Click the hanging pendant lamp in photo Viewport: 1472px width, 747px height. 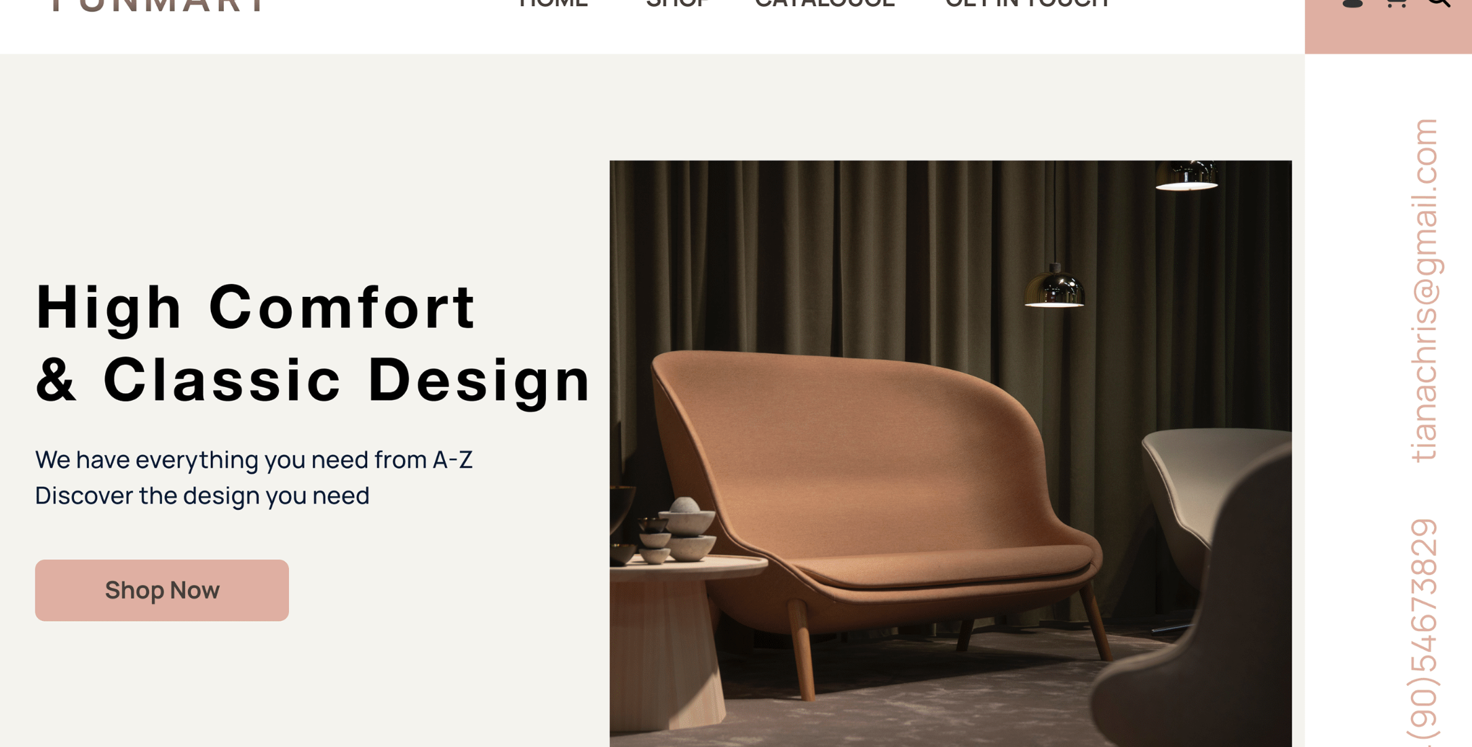[1054, 286]
